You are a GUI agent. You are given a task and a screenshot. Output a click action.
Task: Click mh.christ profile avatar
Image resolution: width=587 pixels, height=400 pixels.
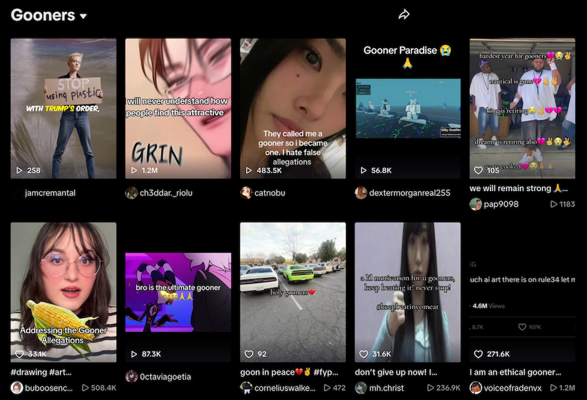click(361, 388)
